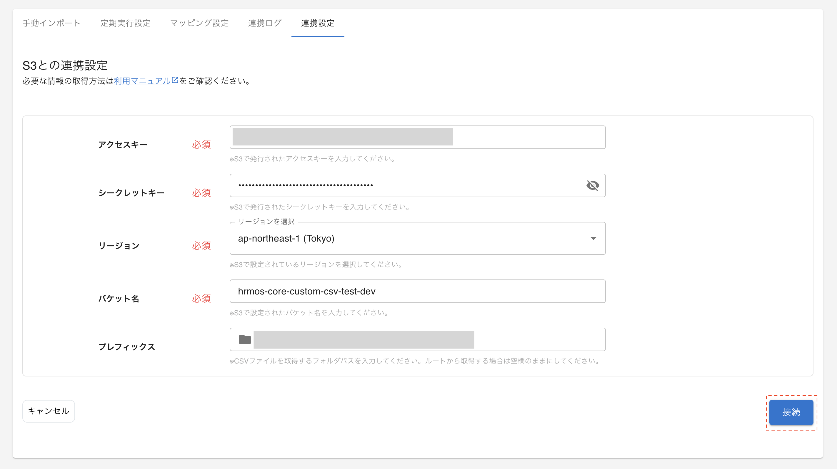Click the アクセスキー field label
The height and width of the screenshot is (469, 837).
click(123, 145)
